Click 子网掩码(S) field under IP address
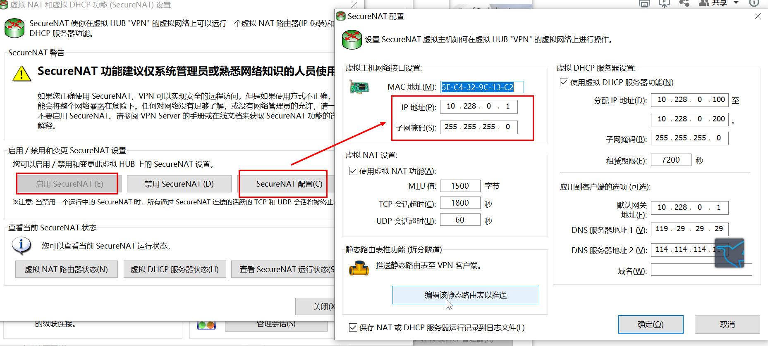Screen dimensions: 768x346 coord(479,127)
